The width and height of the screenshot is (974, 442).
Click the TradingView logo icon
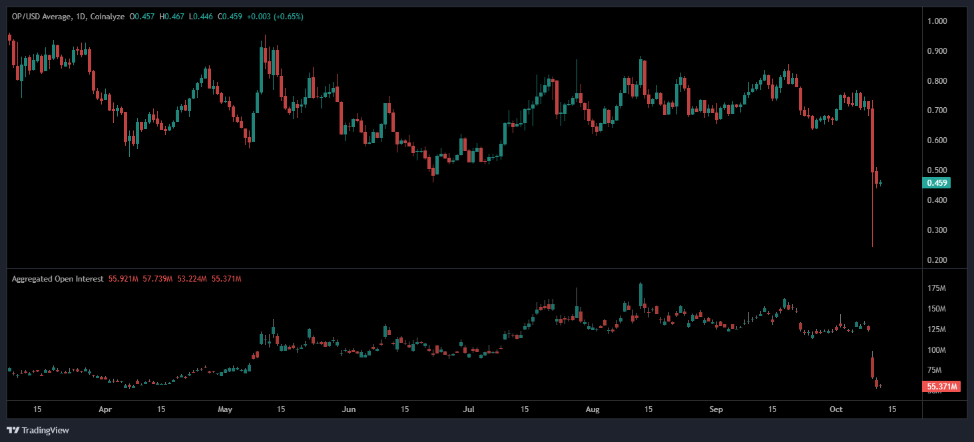pos(13,431)
